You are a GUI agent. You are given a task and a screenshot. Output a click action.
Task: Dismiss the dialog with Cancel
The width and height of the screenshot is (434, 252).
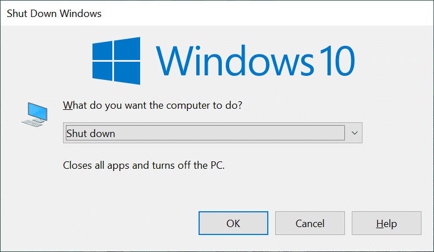pyautogui.click(x=310, y=223)
